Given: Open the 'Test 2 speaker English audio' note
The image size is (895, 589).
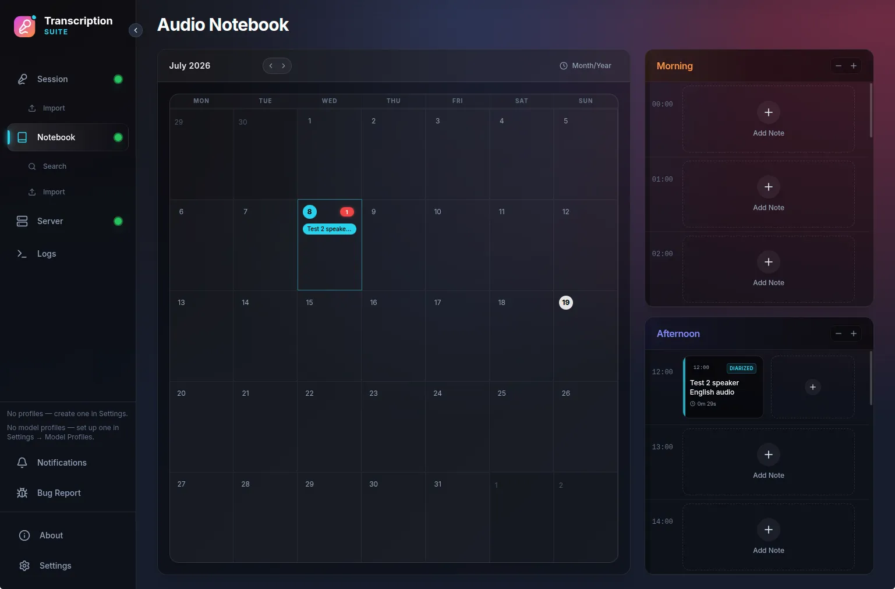Looking at the screenshot, I should [x=723, y=387].
